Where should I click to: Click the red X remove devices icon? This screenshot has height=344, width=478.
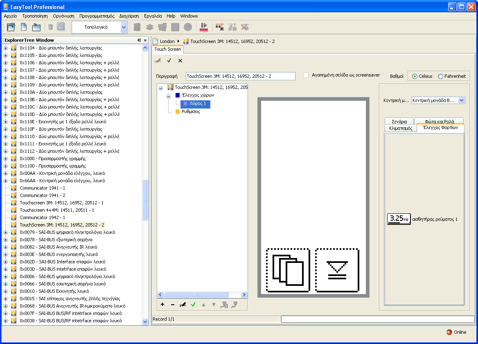245,27
